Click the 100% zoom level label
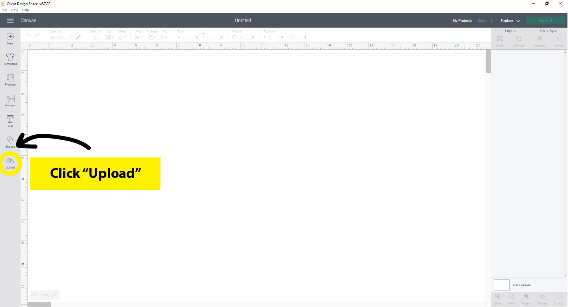568x307 pixels. (45, 296)
